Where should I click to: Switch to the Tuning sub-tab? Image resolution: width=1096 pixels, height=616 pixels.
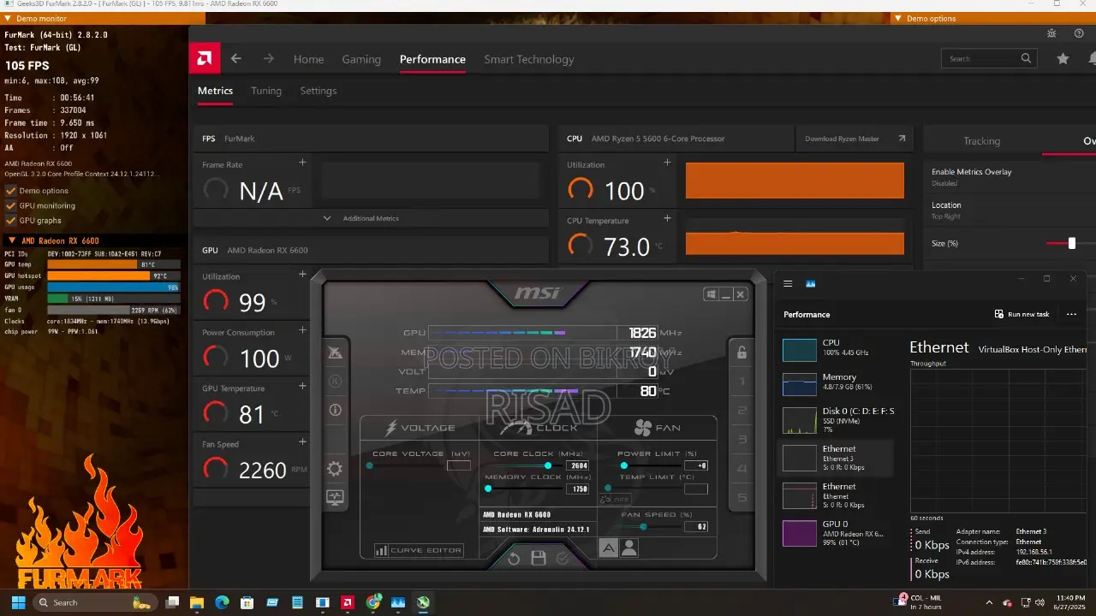266,91
